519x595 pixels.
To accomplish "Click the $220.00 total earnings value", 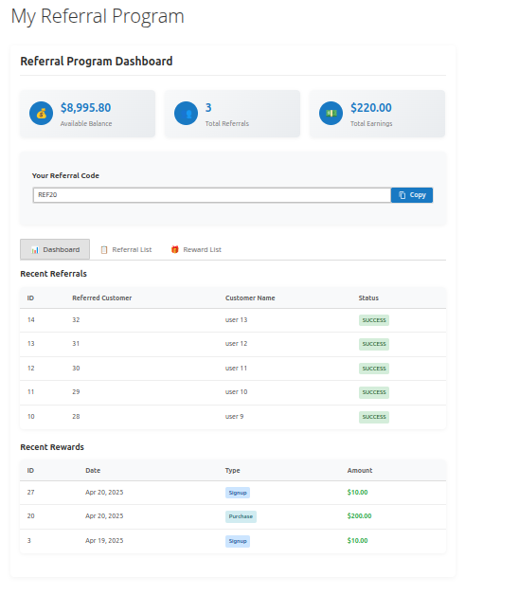I will tap(371, 108).
